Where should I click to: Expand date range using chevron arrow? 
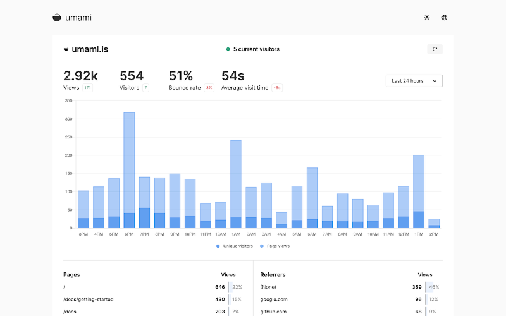click(435, 81)
